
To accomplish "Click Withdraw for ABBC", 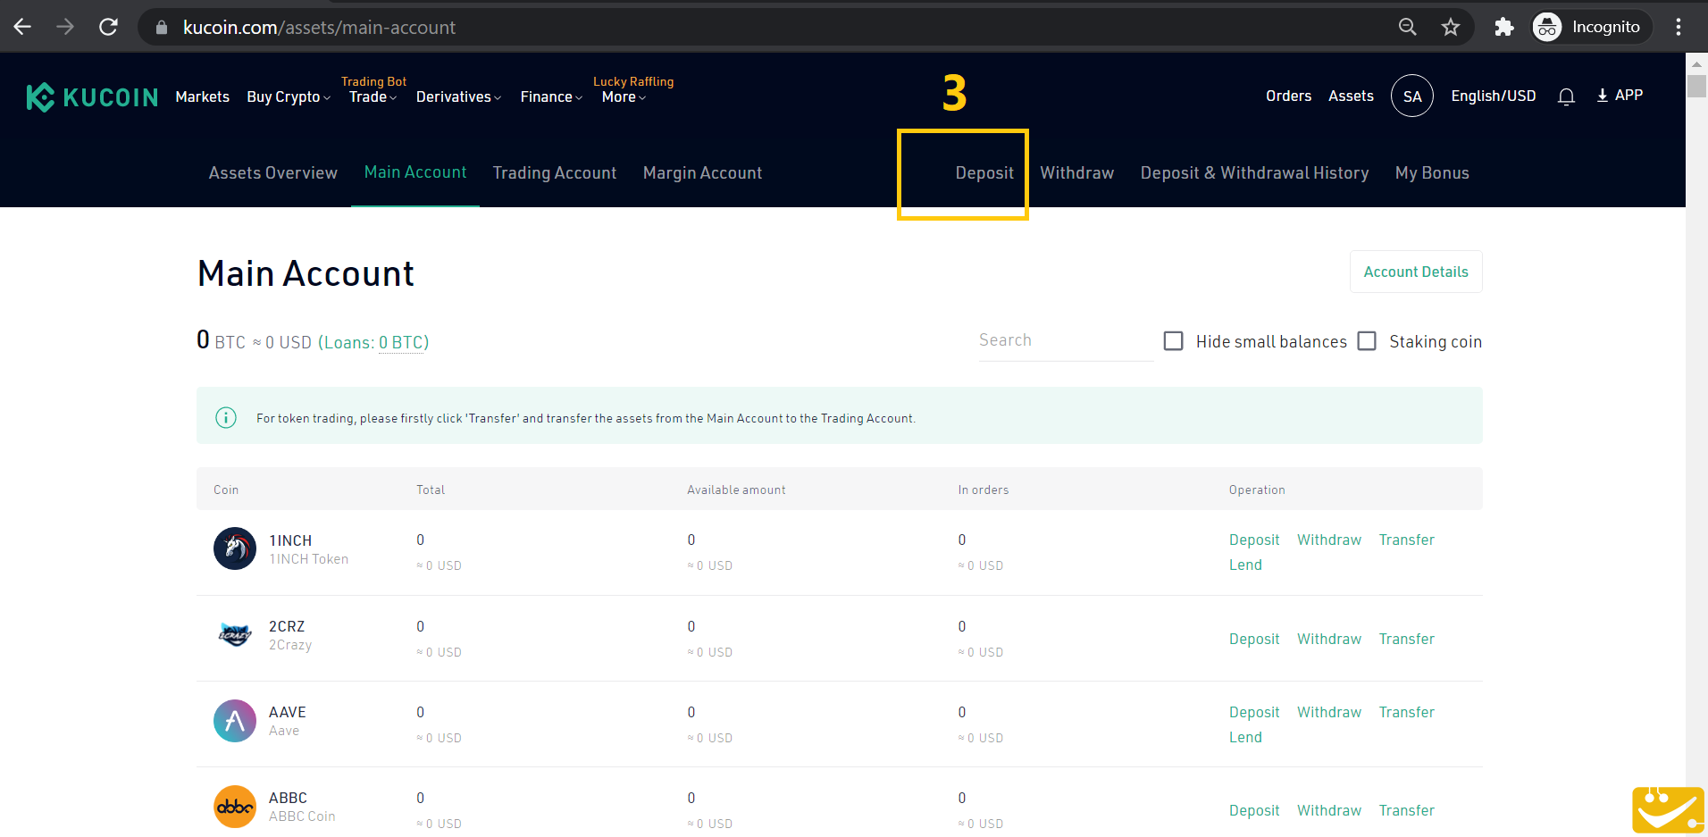I will 1329,810.
